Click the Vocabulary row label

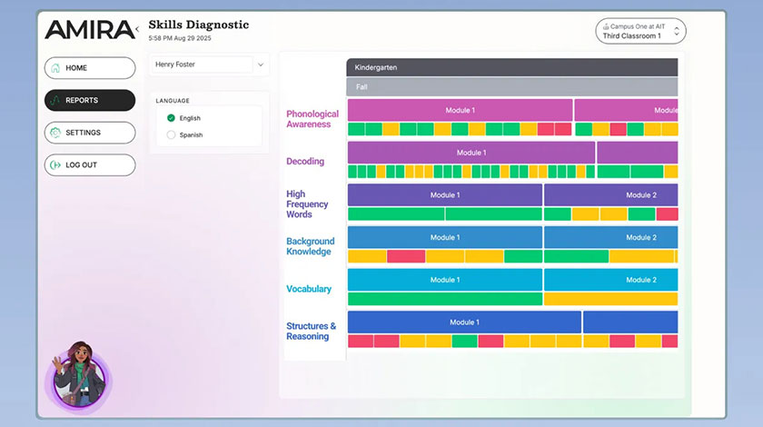click(309, 289)
